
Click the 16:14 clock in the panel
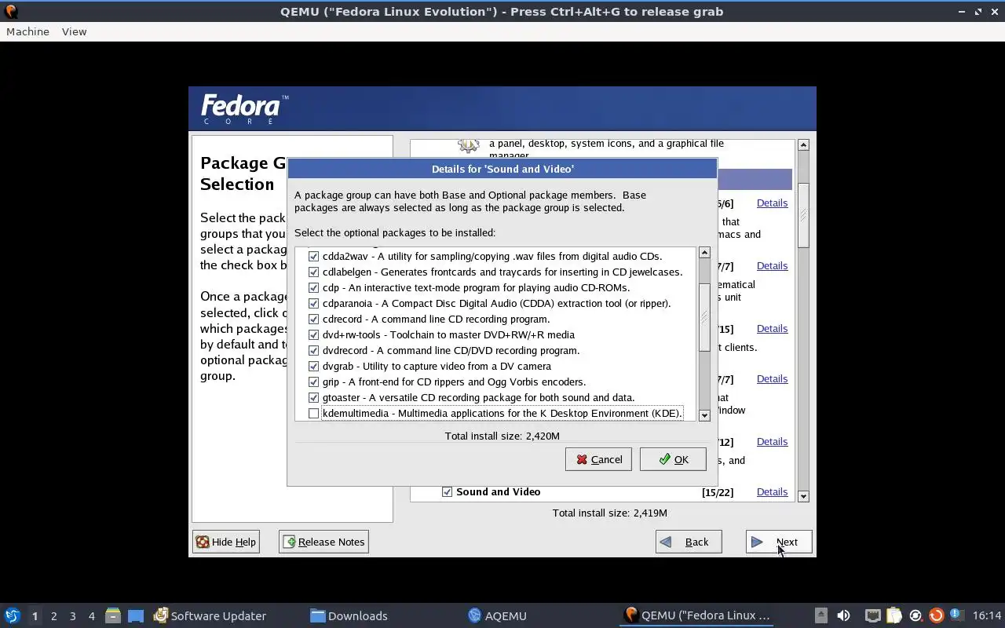[987, 615]
